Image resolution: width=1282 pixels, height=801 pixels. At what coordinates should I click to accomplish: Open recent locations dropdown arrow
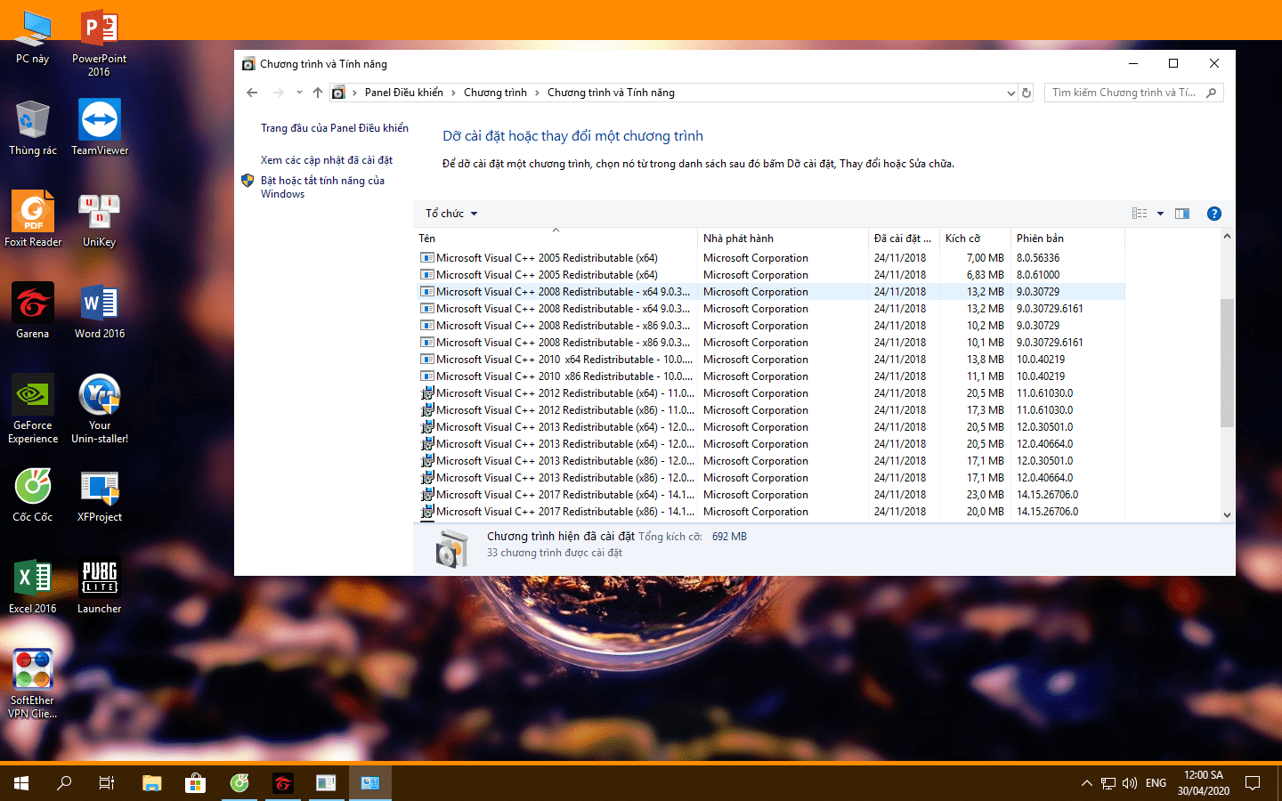[299, 93]
